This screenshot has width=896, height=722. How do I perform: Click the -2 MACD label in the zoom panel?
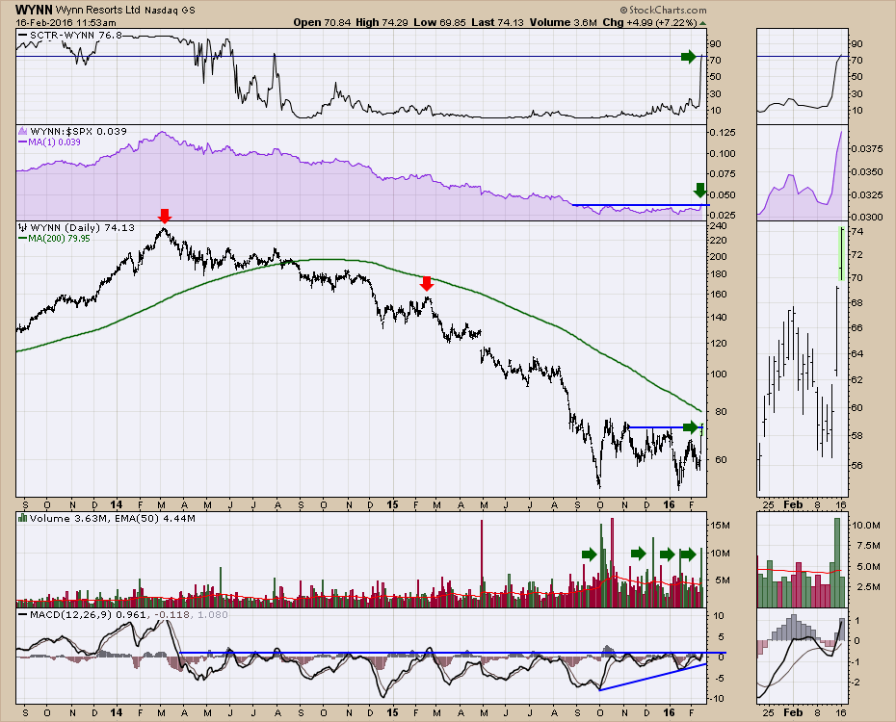(857, 683)
